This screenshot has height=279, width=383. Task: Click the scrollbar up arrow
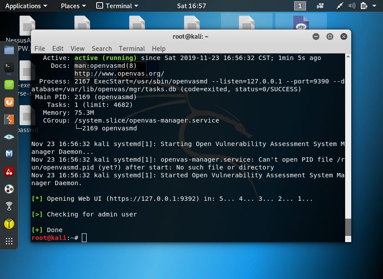tap(348, 56)
